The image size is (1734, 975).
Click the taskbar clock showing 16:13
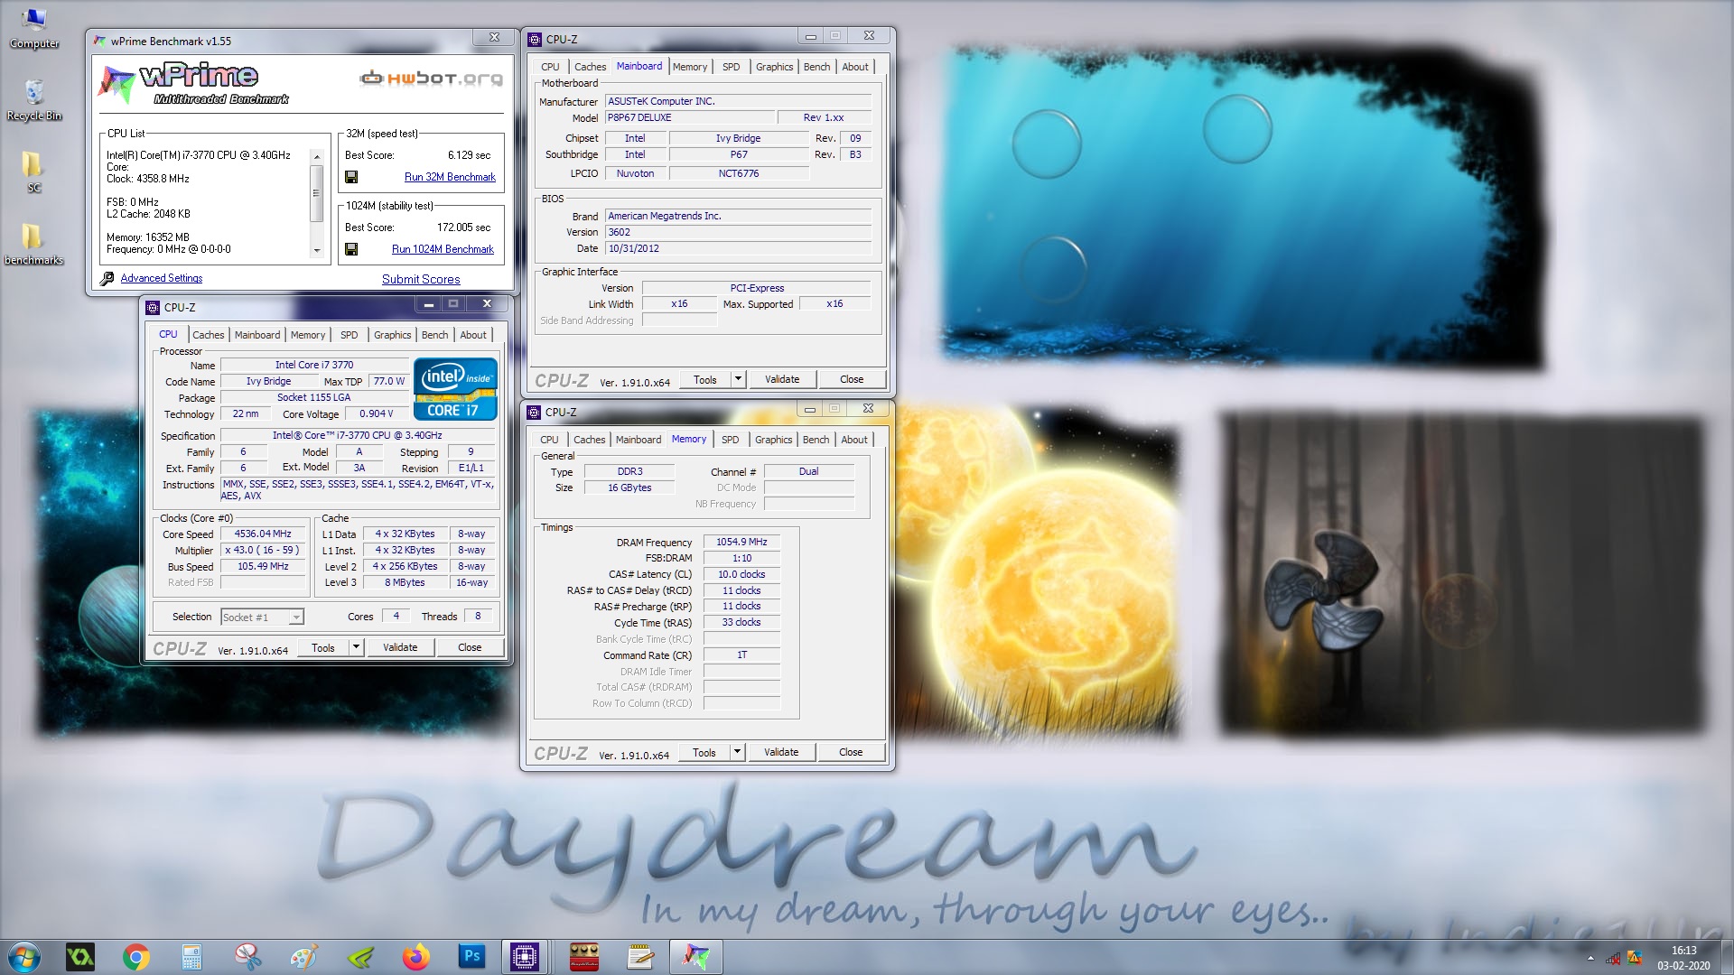tap(1683, 958)
